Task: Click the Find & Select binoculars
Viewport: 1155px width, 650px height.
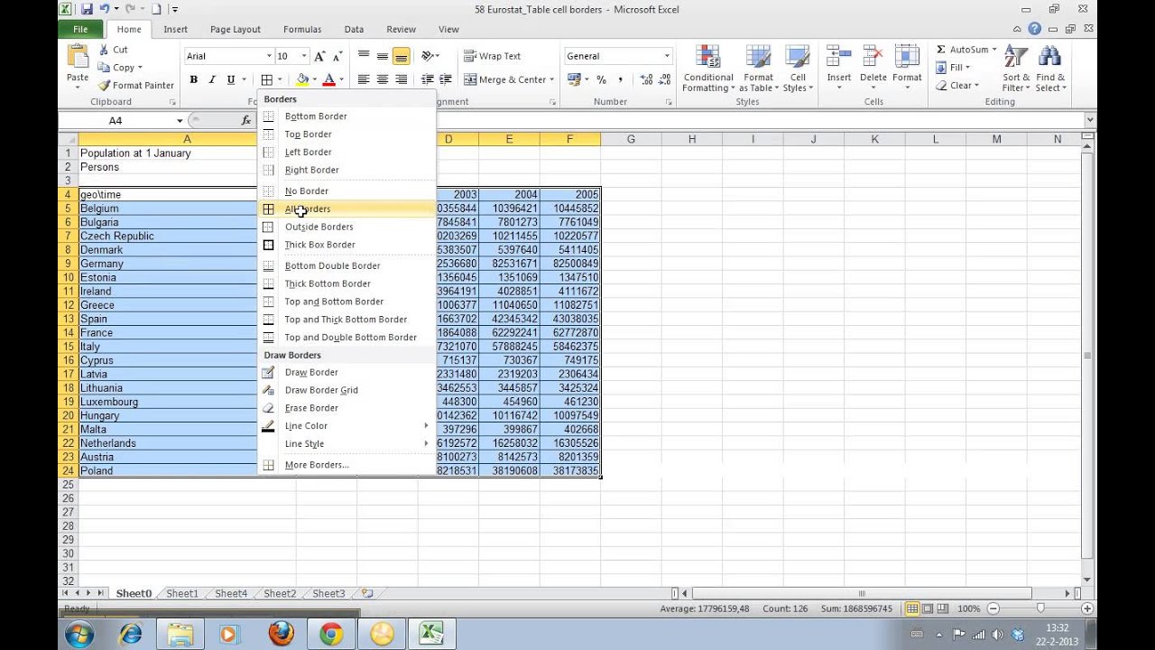Action: pos(1049,57)
